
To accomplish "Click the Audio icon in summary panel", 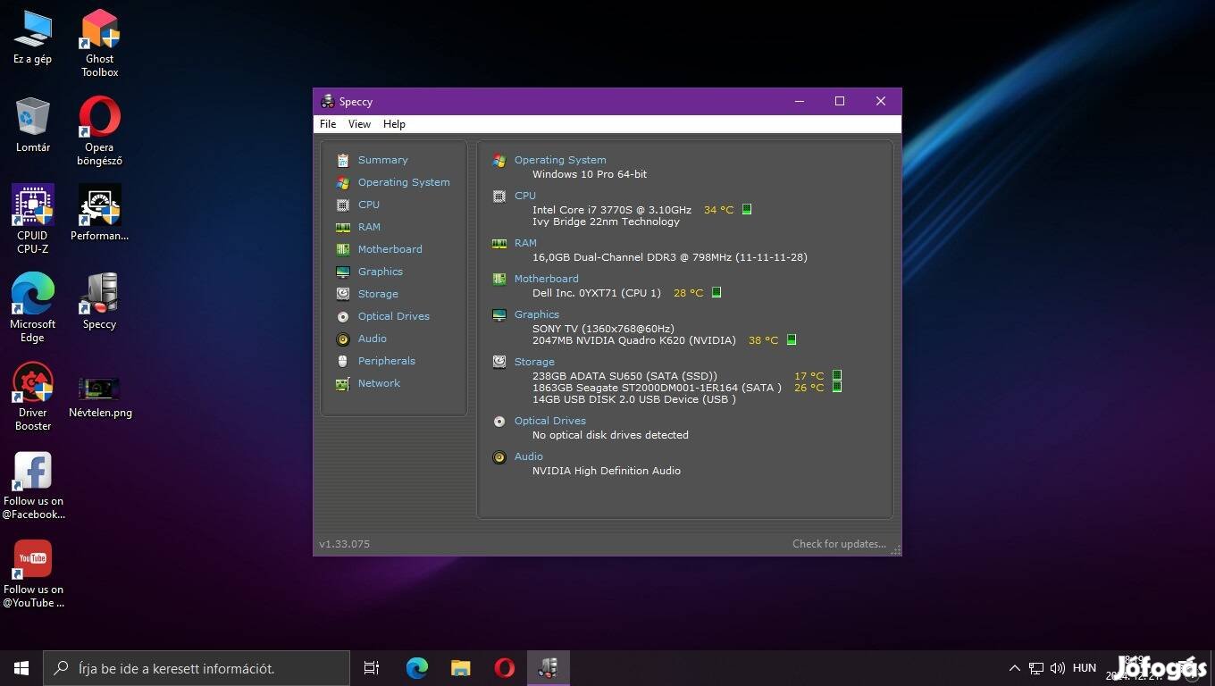I will pos(499,457).
